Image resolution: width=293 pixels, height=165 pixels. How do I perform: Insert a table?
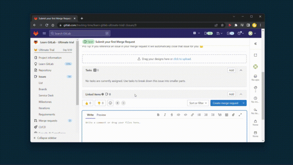tap(227, 115)
